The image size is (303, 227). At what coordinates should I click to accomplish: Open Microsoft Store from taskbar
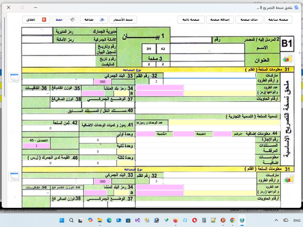click(x=128, y=220)
